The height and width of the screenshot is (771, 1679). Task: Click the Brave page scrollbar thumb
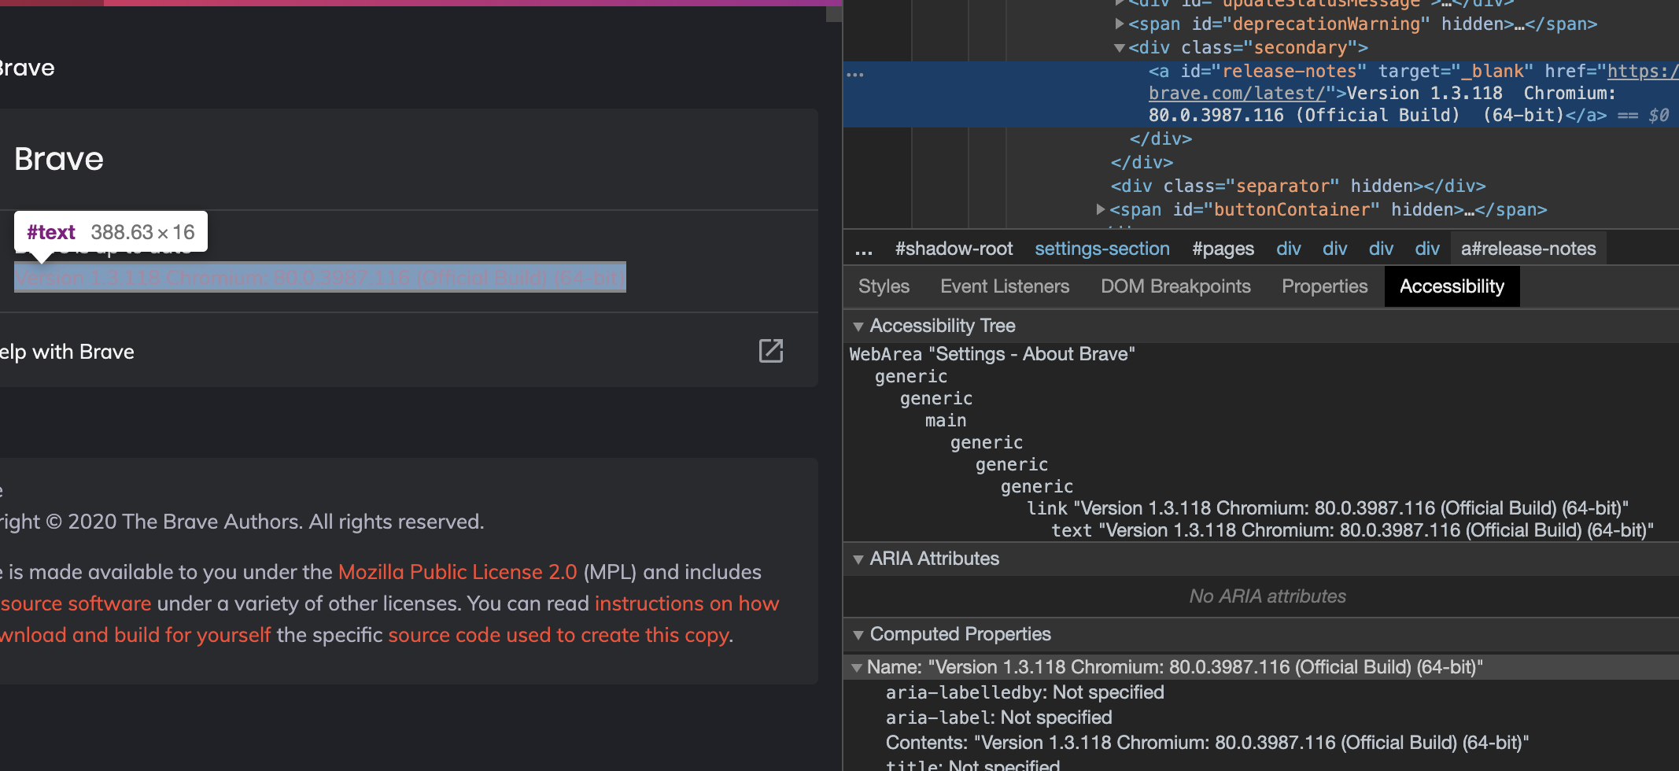click(x=834, y=13)
